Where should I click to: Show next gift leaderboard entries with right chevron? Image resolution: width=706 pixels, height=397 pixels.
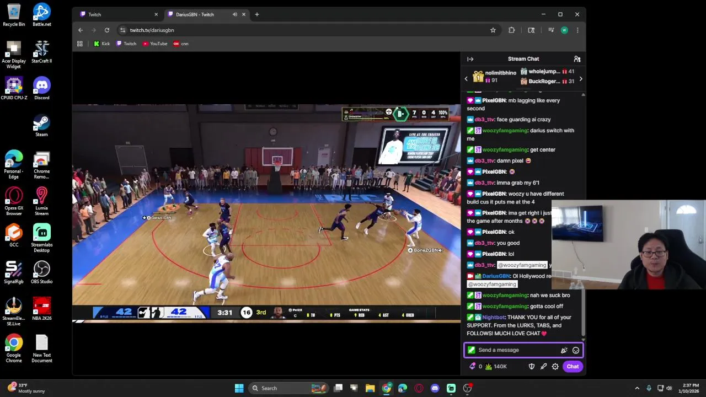tap(580, 79)
